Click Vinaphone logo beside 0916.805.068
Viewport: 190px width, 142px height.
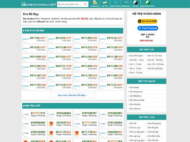coord(26,58)
